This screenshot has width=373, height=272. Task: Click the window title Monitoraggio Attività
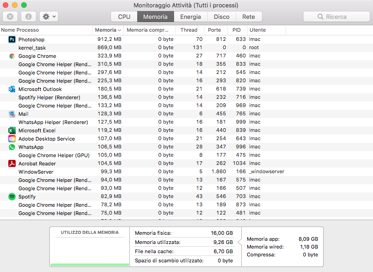click(186, 5)
